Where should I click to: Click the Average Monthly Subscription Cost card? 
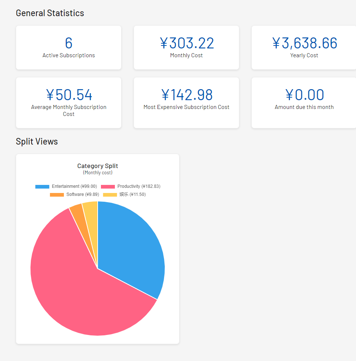(x=69, y=103)
